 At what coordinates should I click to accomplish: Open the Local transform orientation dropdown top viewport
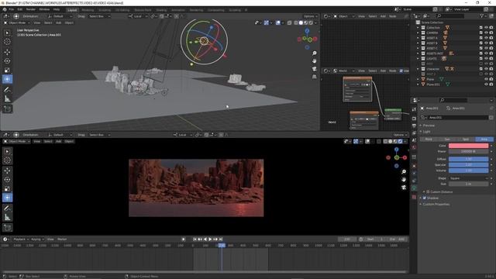(137, 16)
